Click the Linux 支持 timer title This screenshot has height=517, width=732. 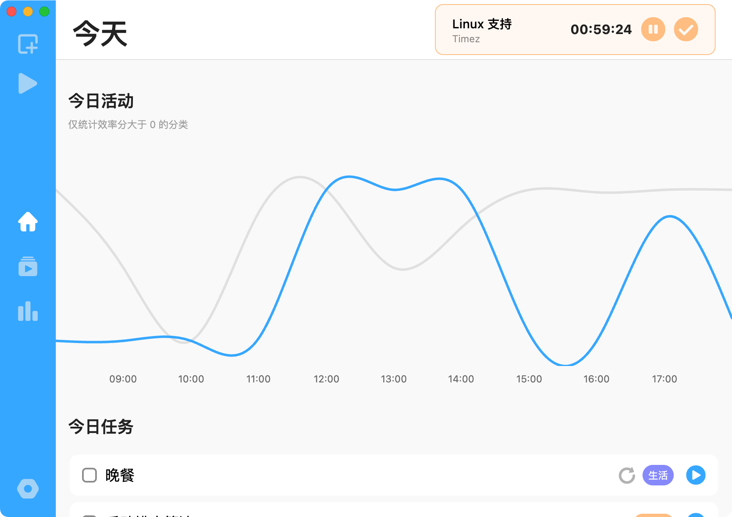[482, 24]
